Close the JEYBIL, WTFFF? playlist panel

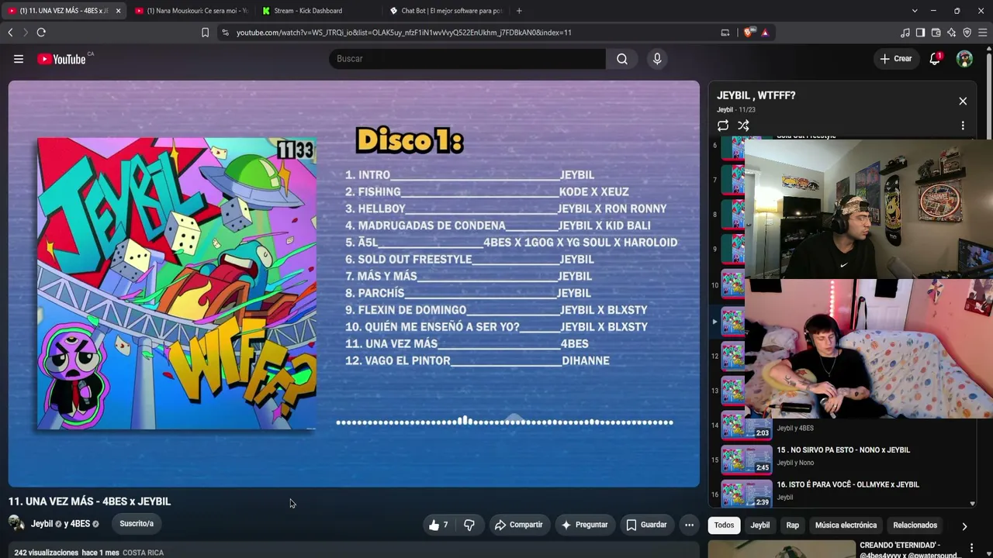(x=963, y=102)
